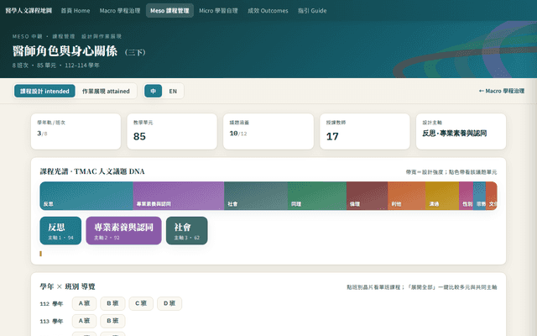Screen dimensions: 537x336
Task: Select 113 學年 B班 chip
Action: 112,321
